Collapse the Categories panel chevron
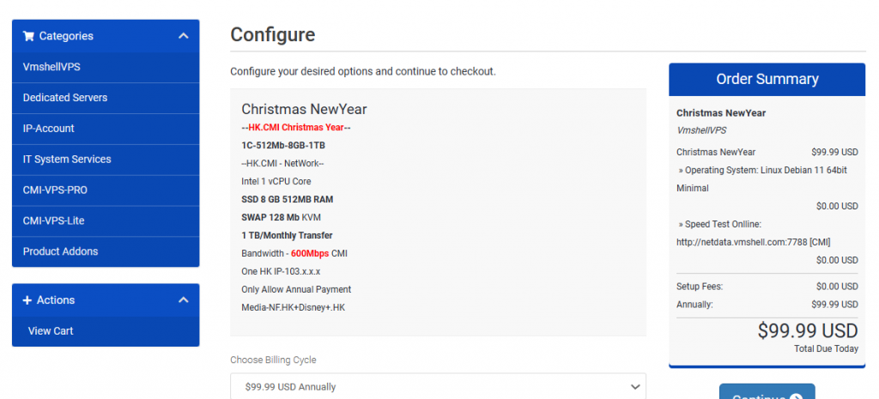Image resolution: width=879 pixels, height=399 pixels. coord(184,36)
